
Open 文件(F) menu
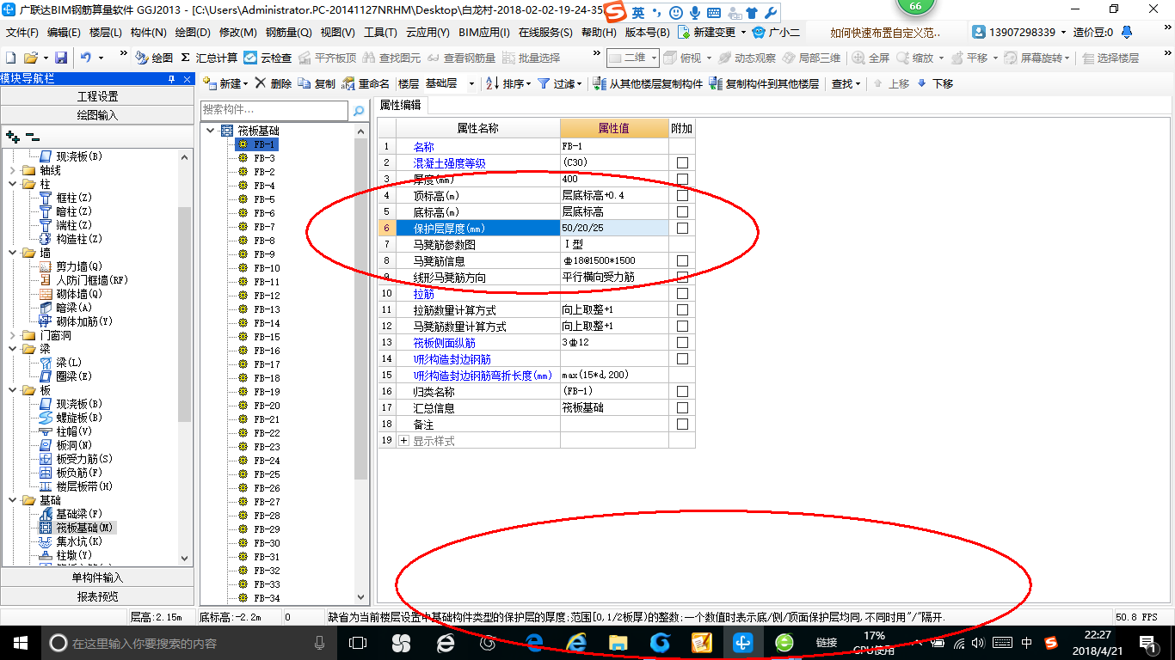click(22, 32)
